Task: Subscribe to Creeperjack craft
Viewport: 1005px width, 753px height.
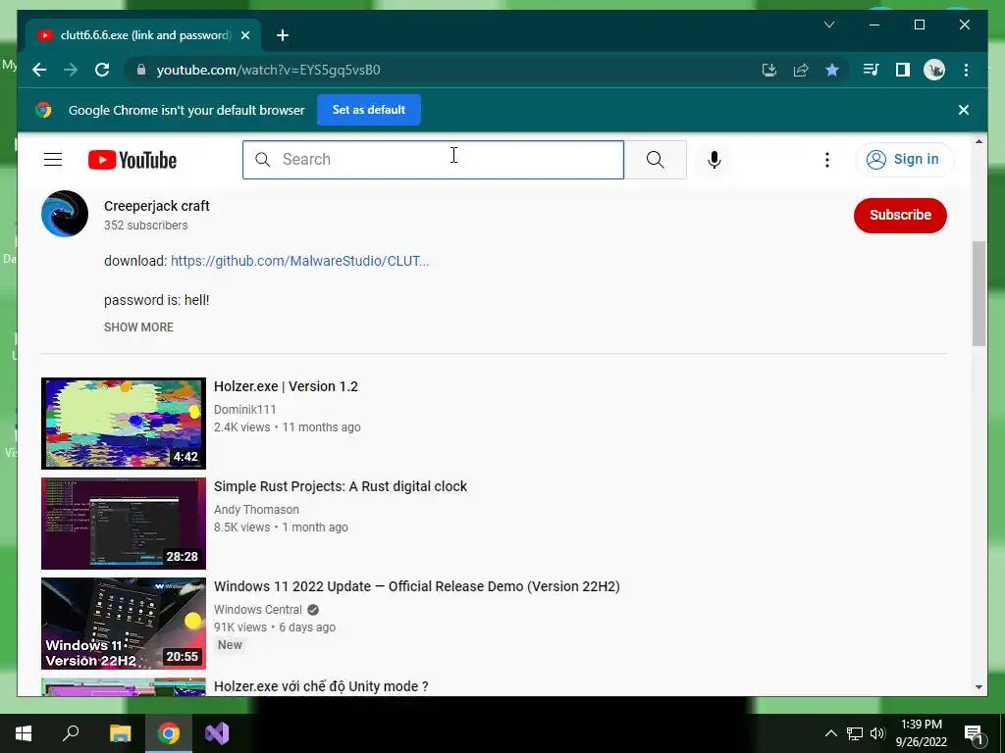Action: click(900, 215)
